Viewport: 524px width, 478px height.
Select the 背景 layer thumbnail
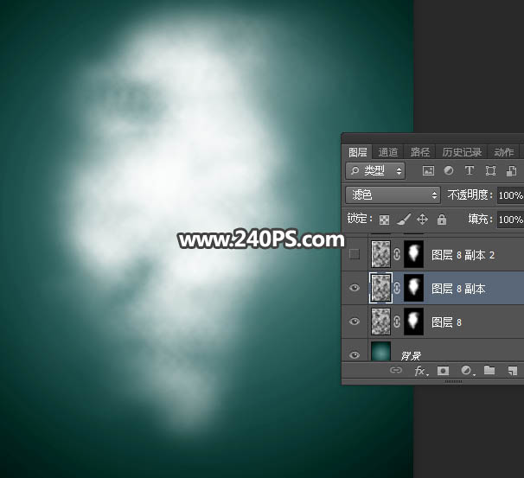pos(380,352)
